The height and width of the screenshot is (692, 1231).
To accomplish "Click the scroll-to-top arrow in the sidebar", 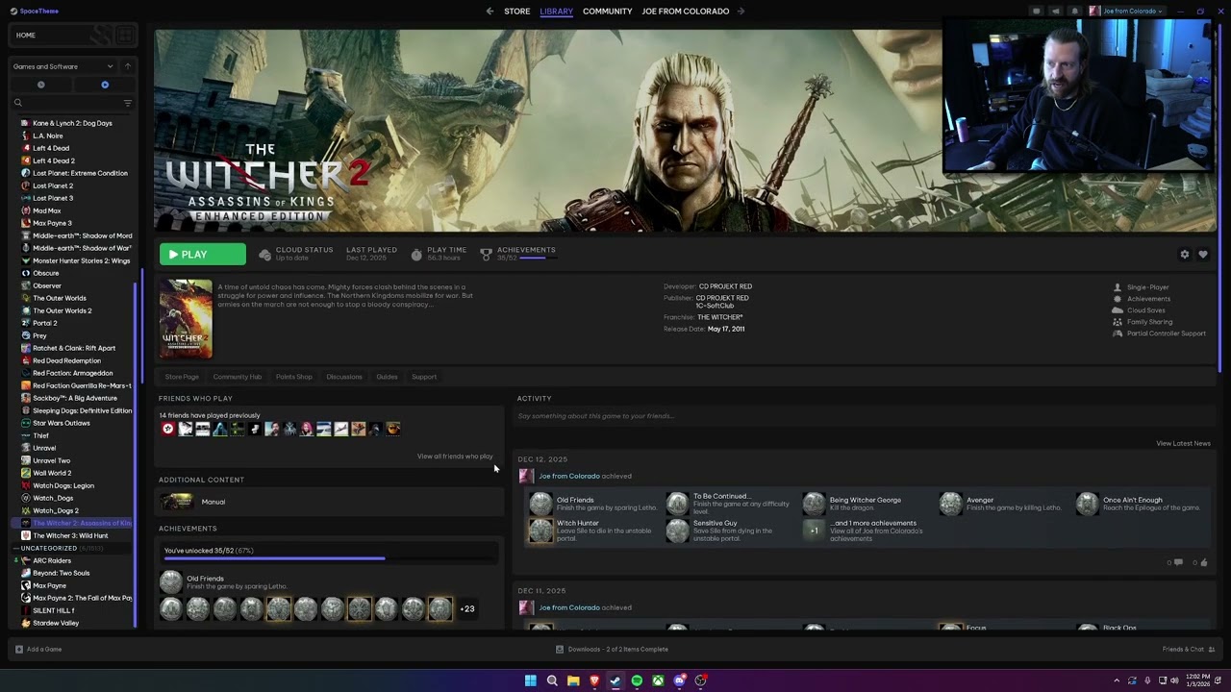I will coord(127,66).
